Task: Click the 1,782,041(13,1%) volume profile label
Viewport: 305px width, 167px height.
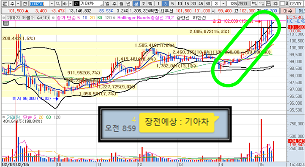Action: coord(176,66)
